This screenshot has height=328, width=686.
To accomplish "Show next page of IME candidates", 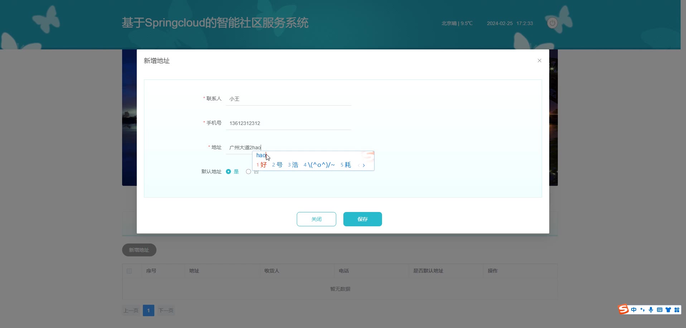I will (364, 165).
